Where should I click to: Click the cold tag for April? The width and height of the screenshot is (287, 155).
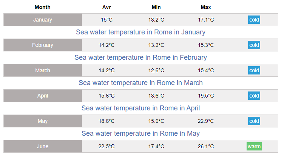click(254, 96)
